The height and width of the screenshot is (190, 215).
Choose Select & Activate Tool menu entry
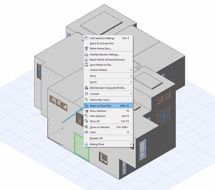102,43
